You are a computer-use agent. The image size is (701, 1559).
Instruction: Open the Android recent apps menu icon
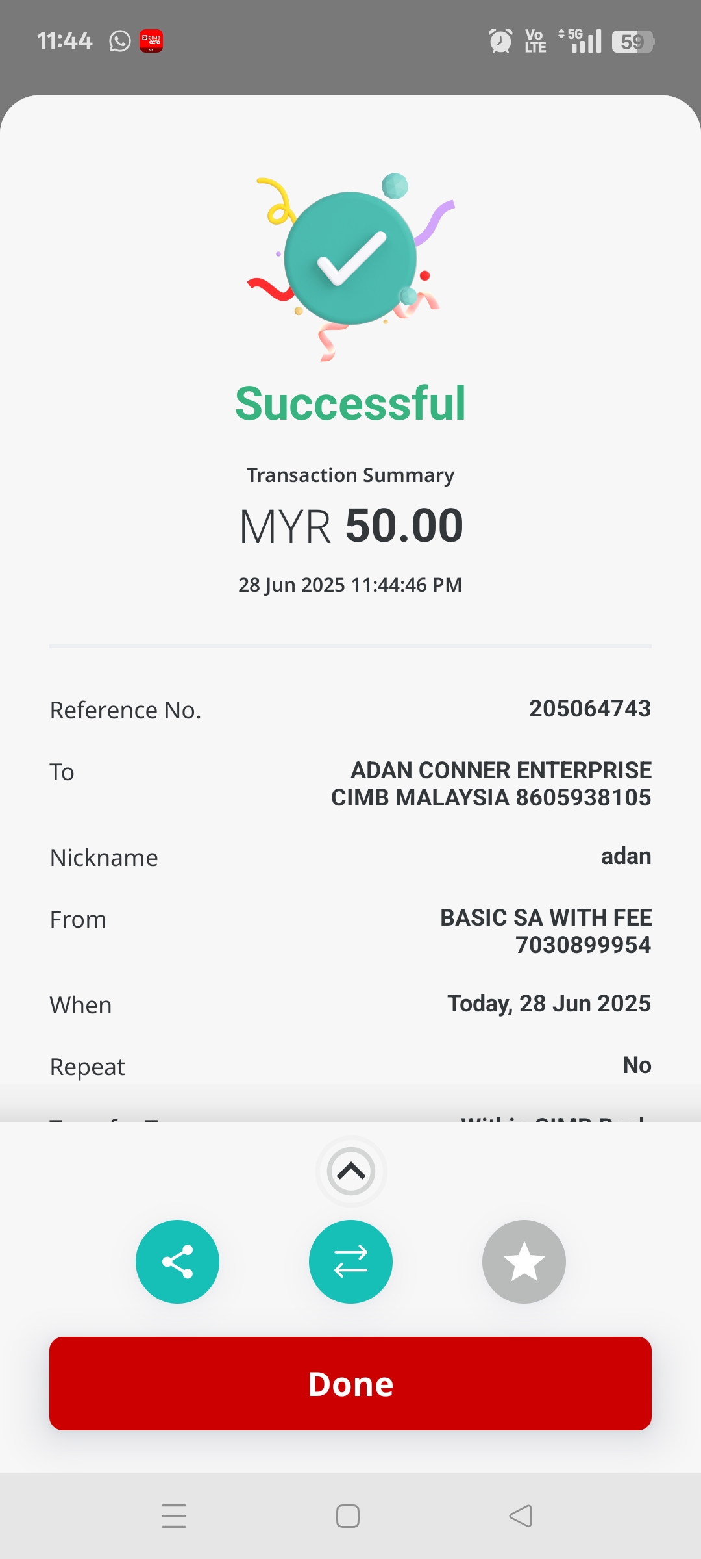[x=174, y=1516]
